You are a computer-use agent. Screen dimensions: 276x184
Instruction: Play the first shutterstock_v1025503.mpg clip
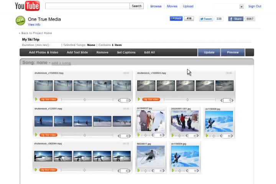click(36, 99)
